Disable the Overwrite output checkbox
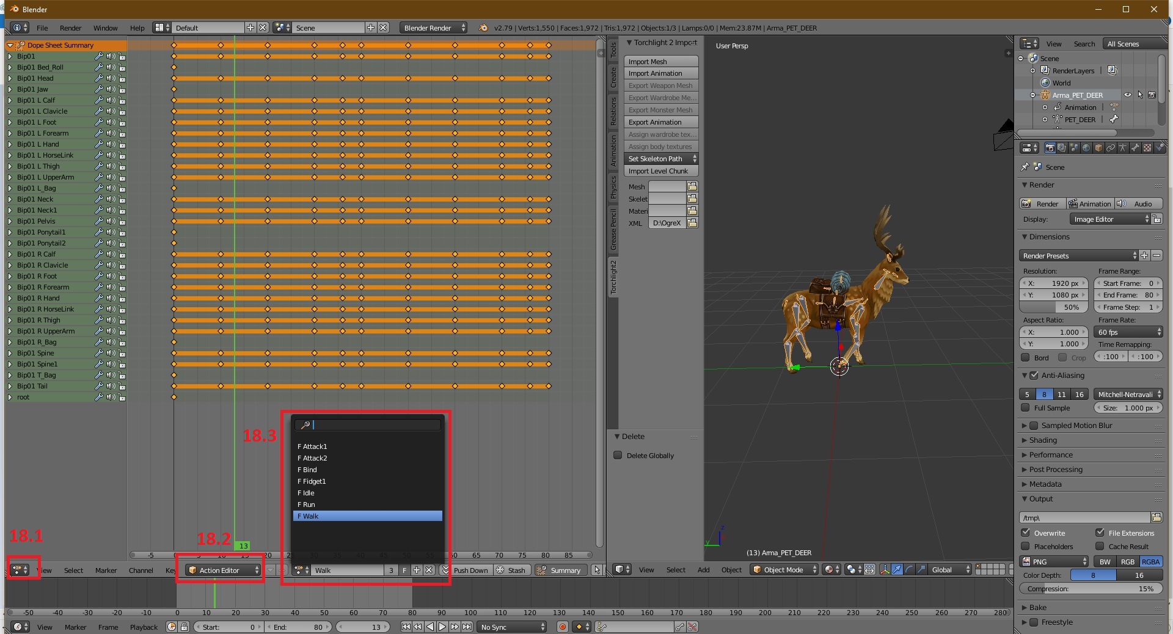 (1026, 533)
